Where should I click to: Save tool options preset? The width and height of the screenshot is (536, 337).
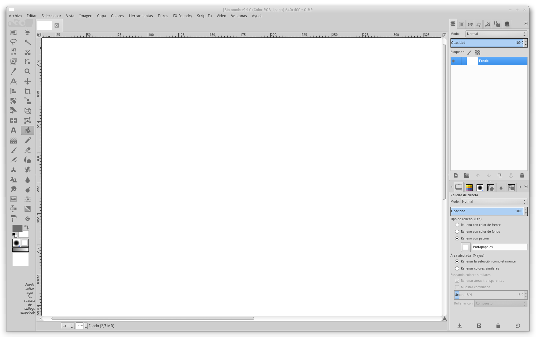pyautogui.click(x=460, y=326)
